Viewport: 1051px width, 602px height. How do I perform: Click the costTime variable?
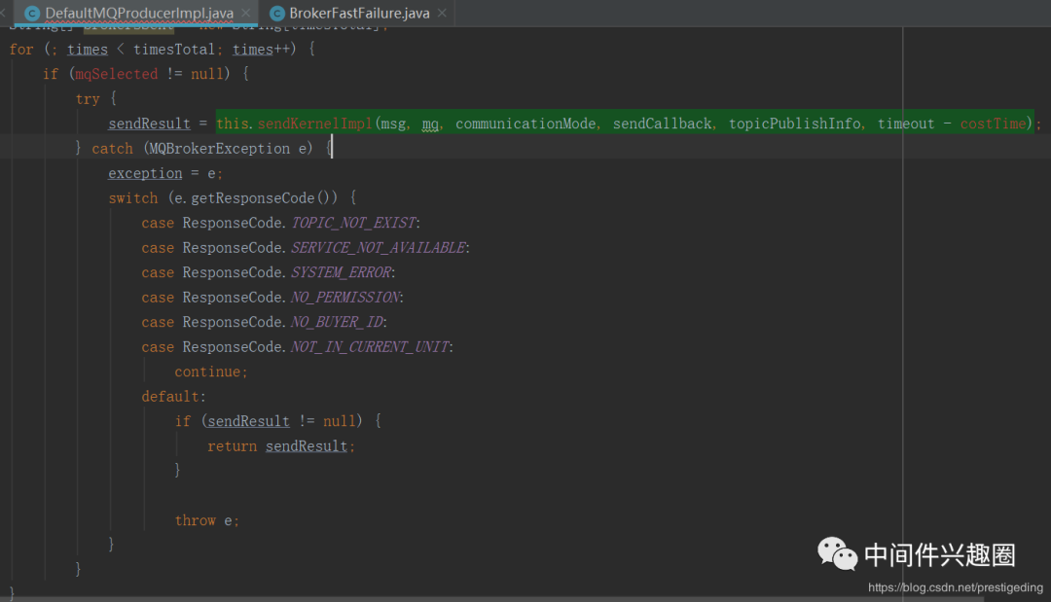coord(993,124)
